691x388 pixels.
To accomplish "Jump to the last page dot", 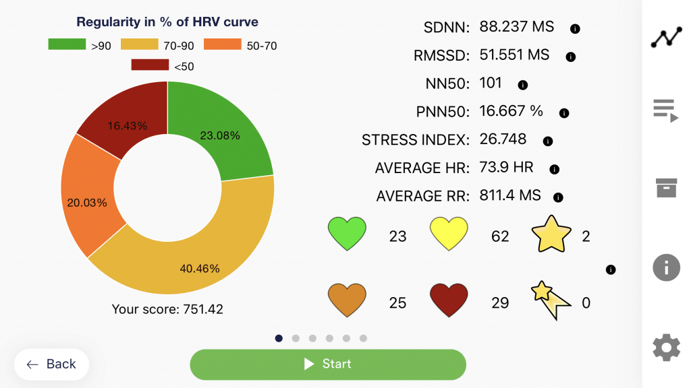I will [x=363, y=338].
